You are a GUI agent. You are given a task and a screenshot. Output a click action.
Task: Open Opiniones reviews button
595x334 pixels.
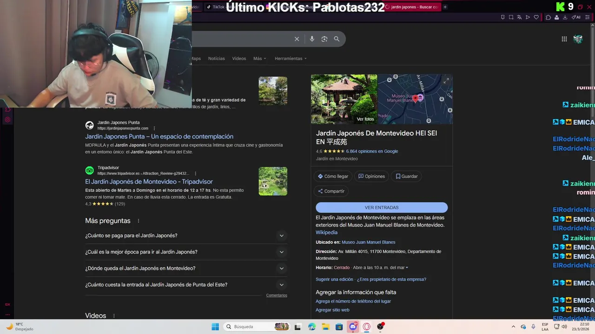tap(371, 176)
